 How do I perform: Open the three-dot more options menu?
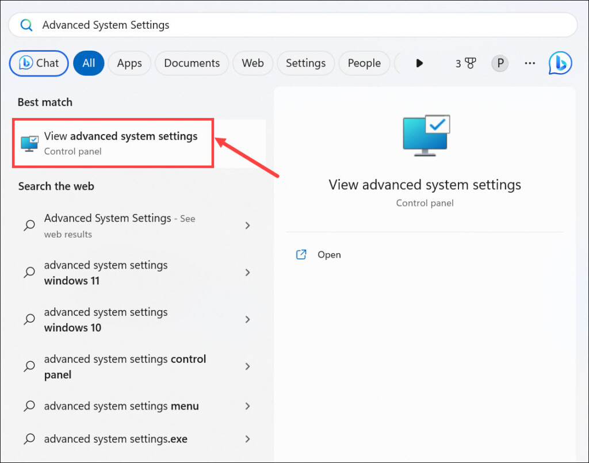coord(530,63)
